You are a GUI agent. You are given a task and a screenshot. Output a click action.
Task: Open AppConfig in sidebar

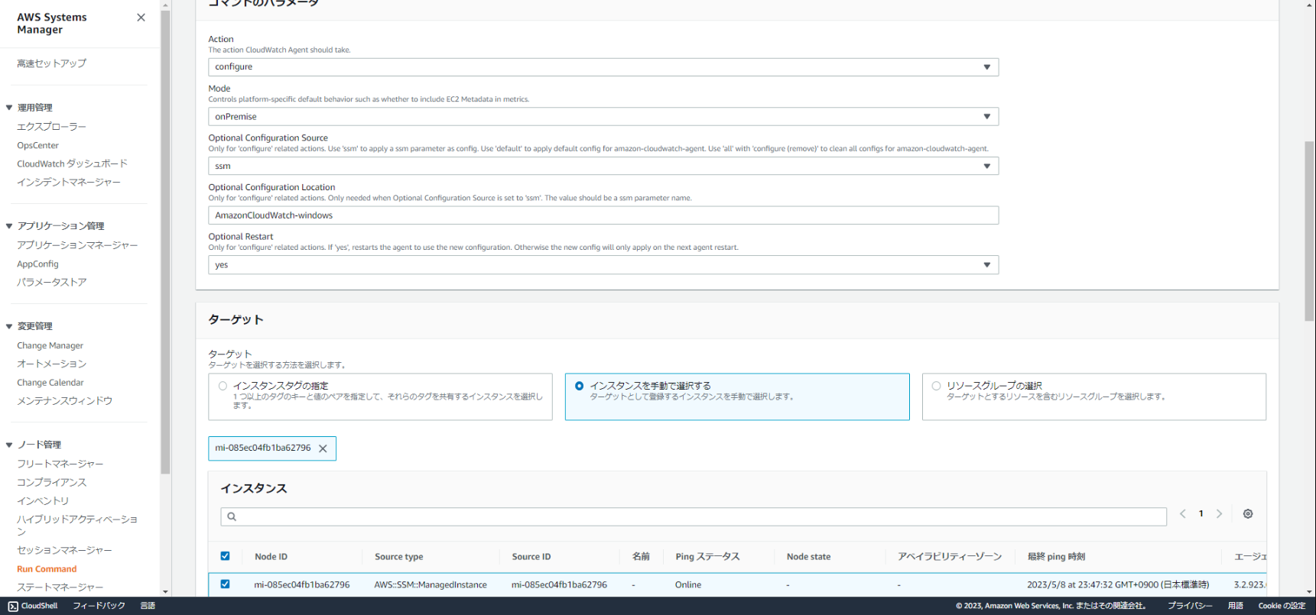tap(37, 264)
